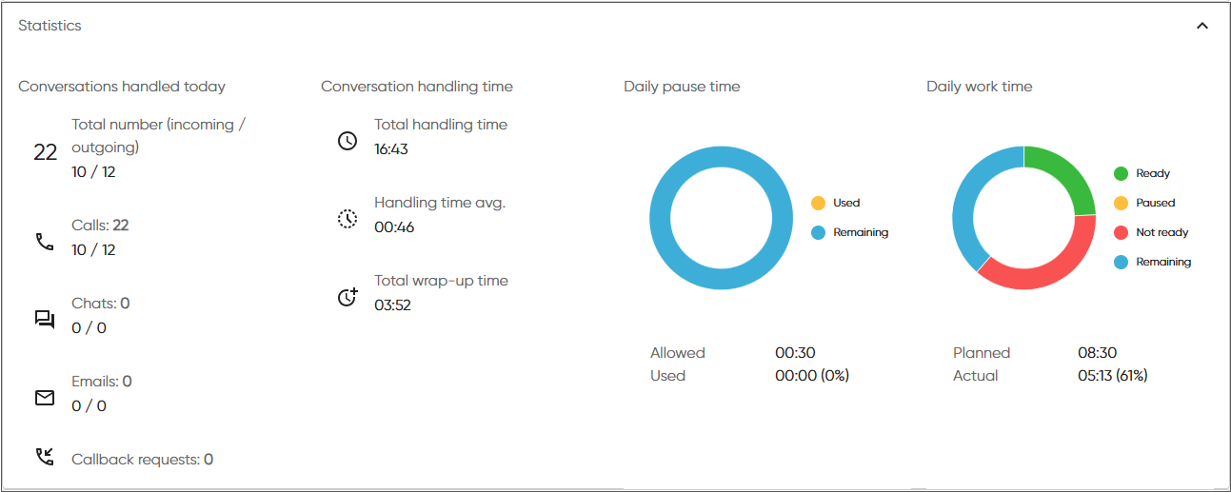The image size is (1231, 492).
Task: Click the phone Calls icon
Action: tap(45, 242)
